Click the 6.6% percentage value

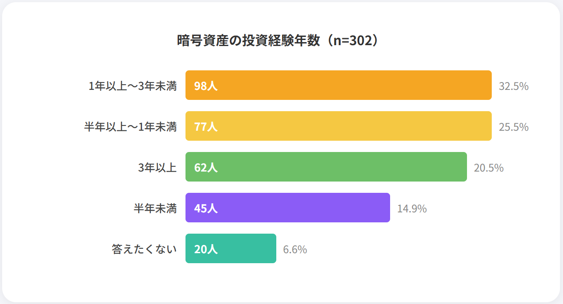pyautogui.click(x=295, y=250)
